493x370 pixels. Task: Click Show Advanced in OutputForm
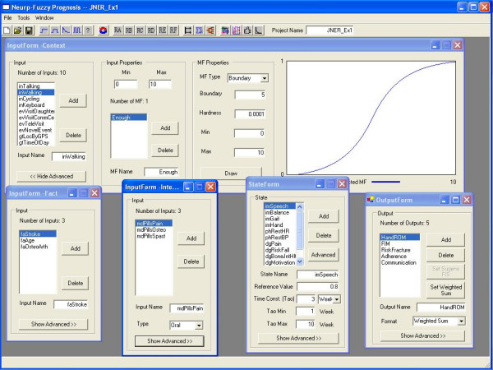pos(422,335)
